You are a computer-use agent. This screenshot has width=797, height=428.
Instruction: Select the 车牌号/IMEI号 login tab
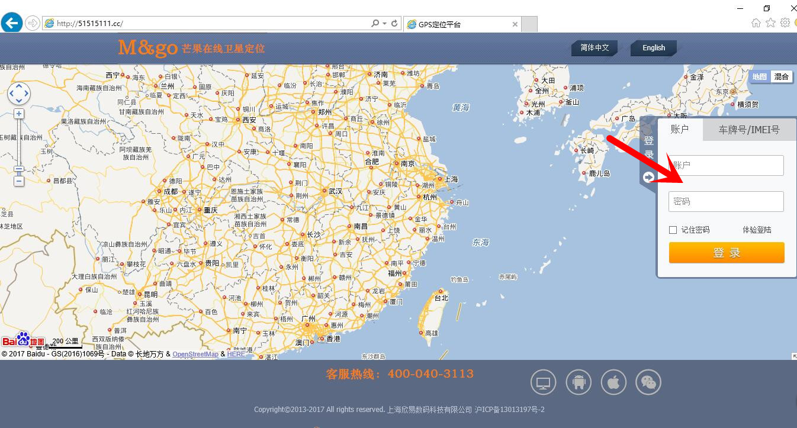click(x=749, y=130)
